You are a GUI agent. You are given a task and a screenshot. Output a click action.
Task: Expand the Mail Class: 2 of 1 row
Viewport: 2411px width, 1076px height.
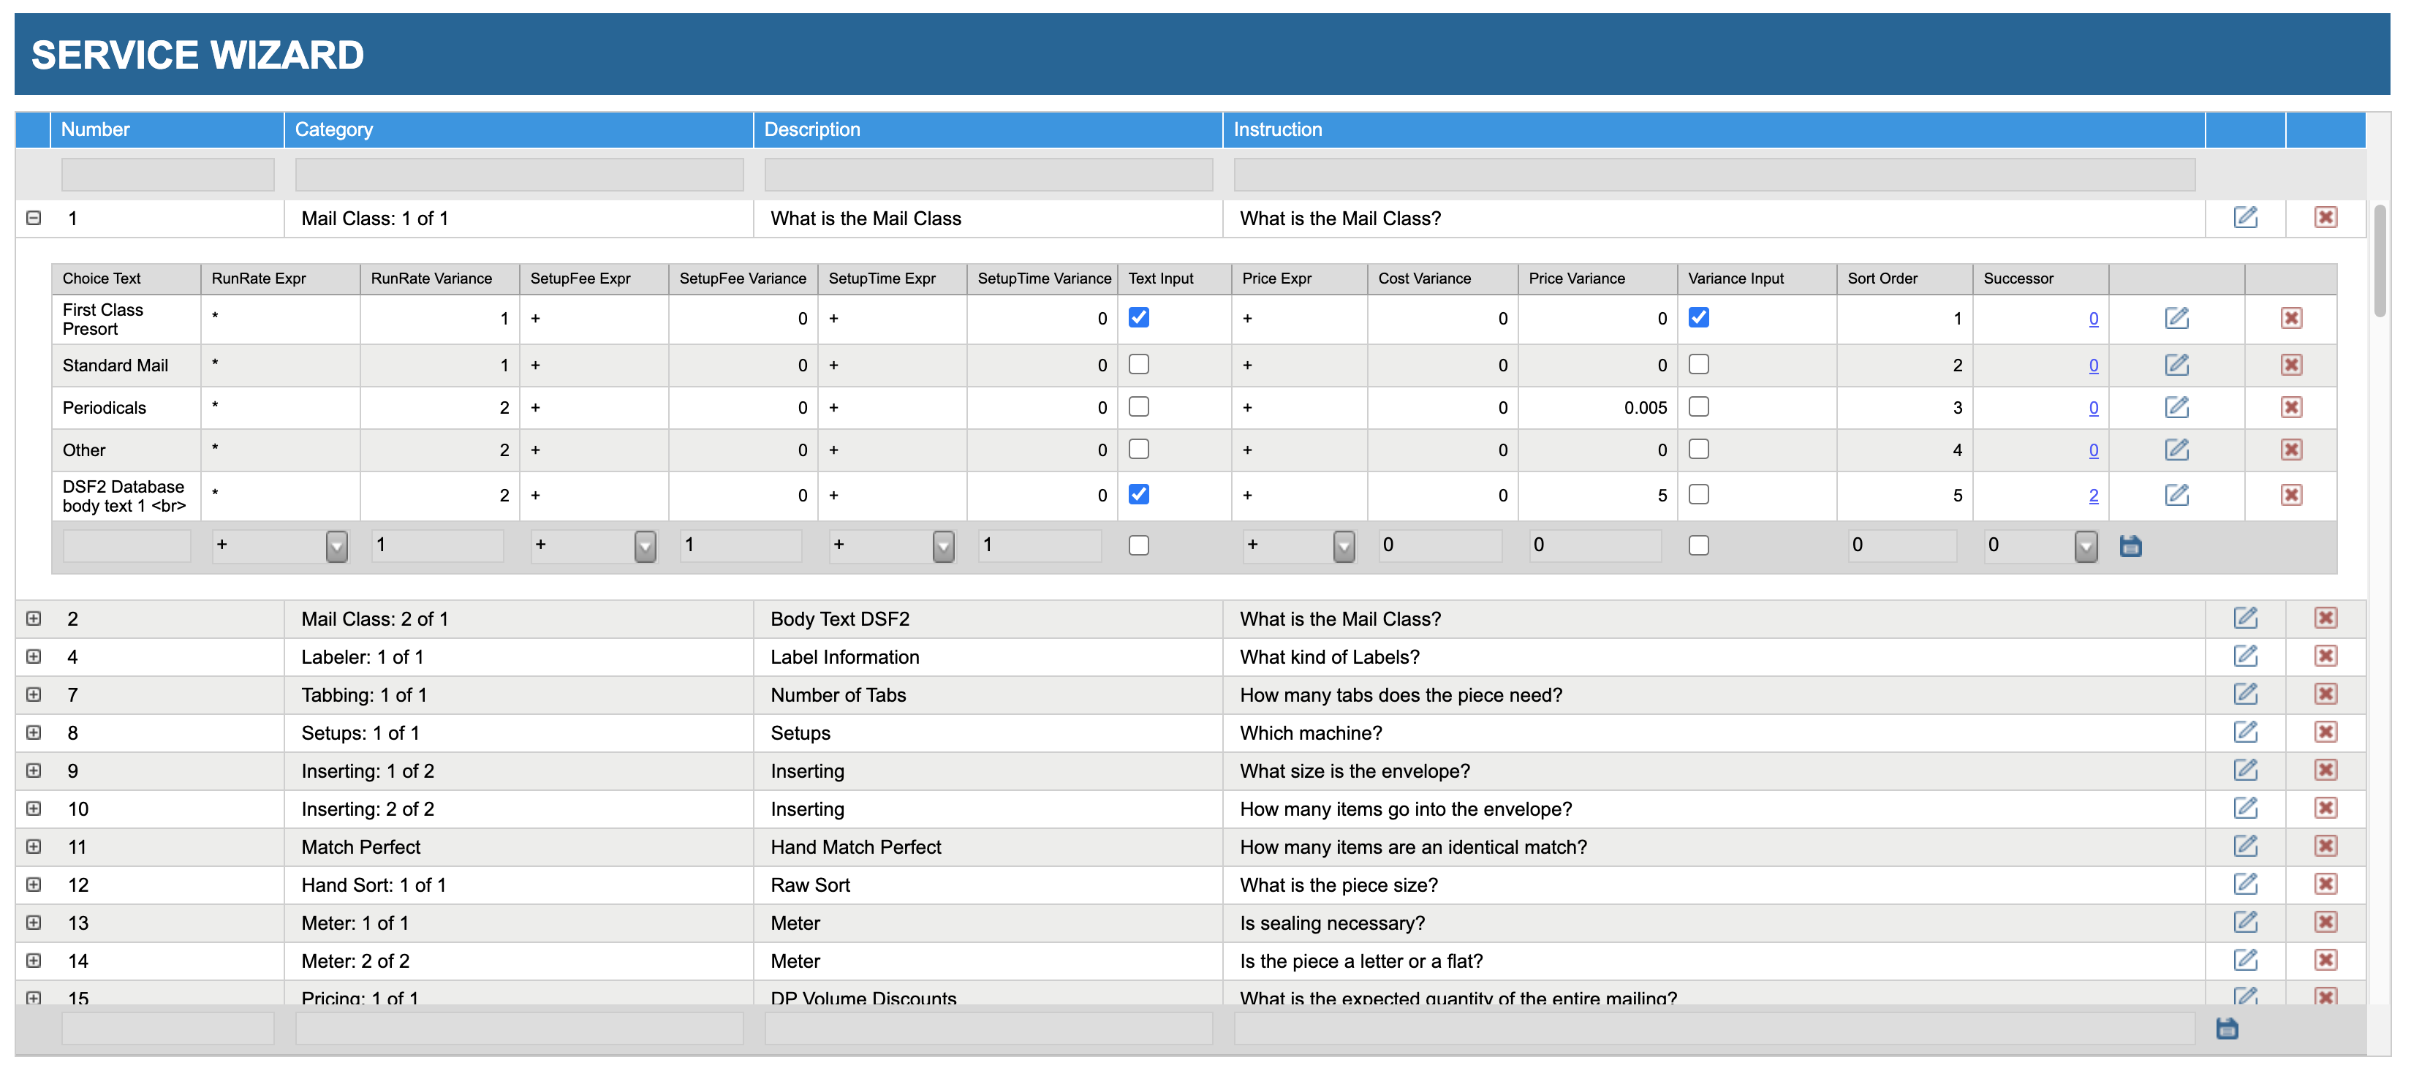tap(34, 618)
